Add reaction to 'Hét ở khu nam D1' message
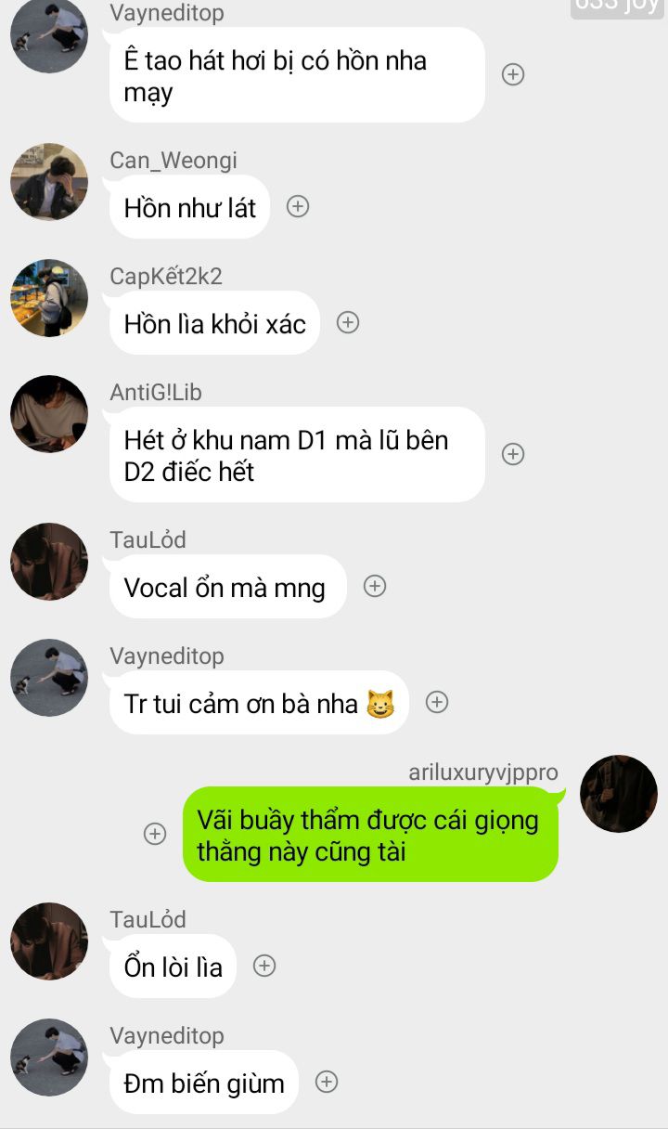The width and height of the screenshot is (668, 1129). point(513,454)
